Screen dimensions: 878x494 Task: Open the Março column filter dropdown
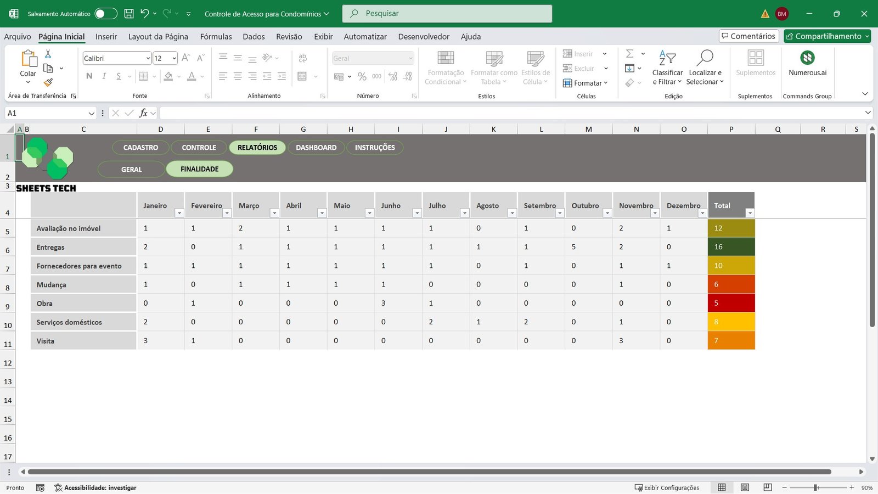coord(274,213)
